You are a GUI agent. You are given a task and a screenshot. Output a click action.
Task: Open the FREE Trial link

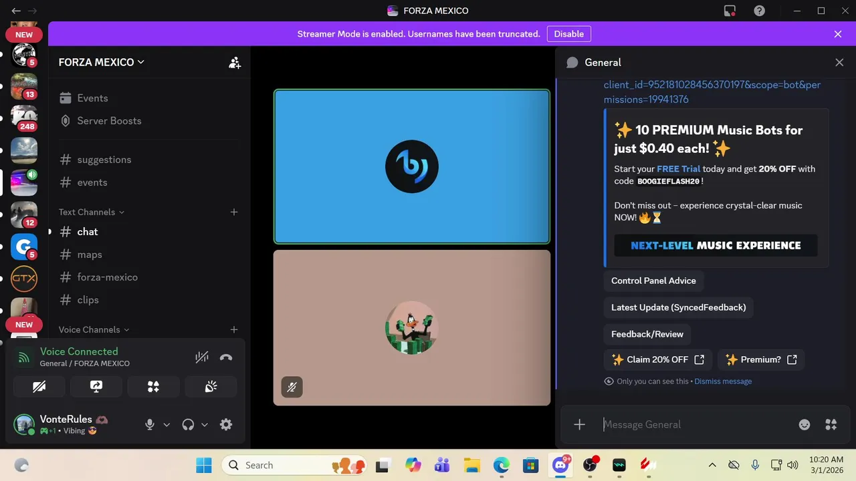tap(678, 169)
